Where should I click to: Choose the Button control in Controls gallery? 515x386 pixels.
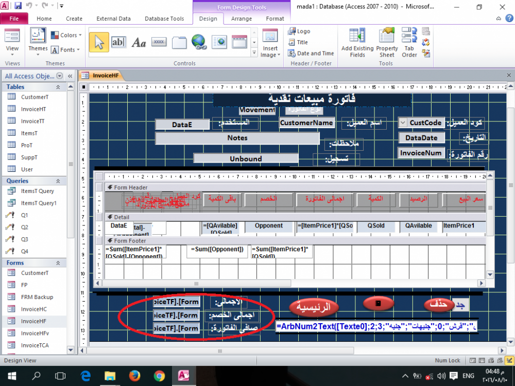point(159,42)
